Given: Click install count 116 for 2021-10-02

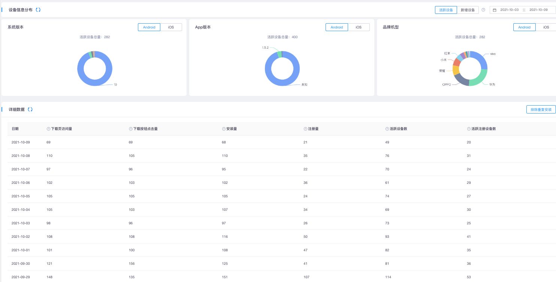Looking at the screenshot, I should pyautogui.click(x=225, y=237).
